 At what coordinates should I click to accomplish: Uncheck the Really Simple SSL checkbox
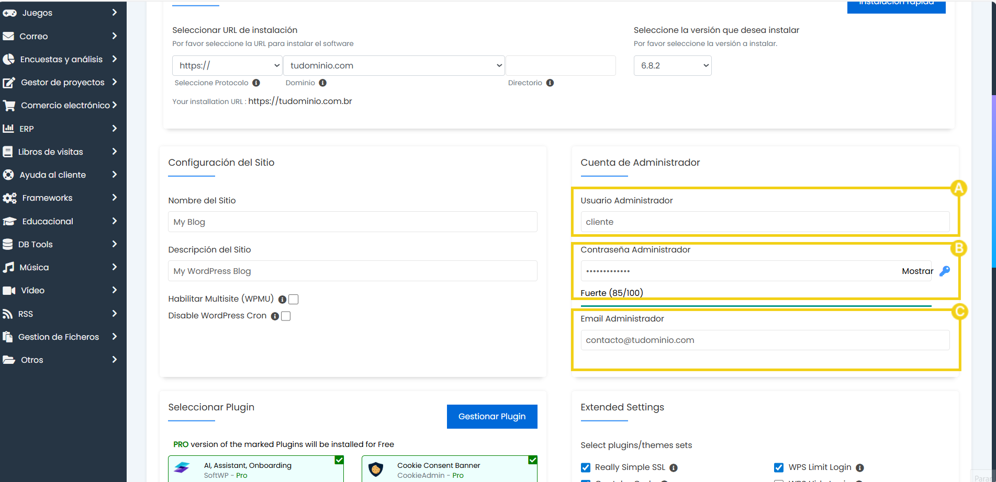[586, 467]
